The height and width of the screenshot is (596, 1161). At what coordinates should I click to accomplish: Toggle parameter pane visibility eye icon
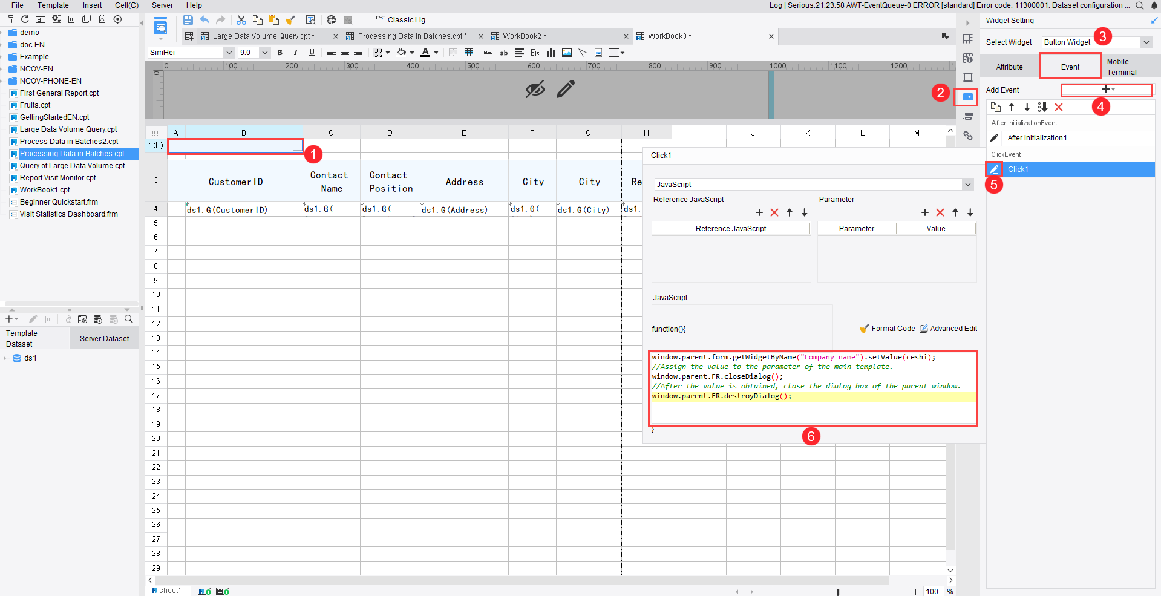pyautogui.click(x=535, y=90)
